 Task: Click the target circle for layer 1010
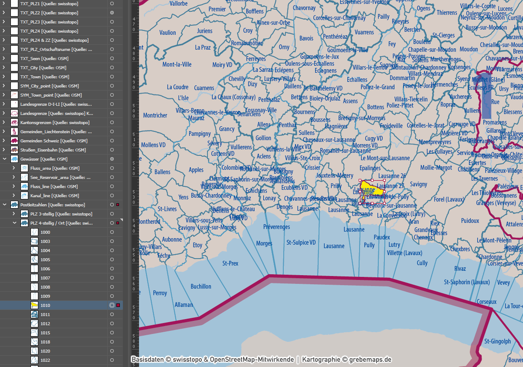pos(112,305)
